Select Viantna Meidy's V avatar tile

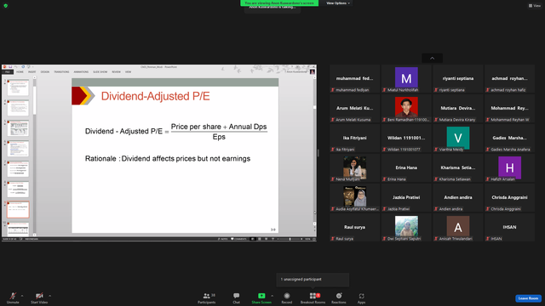pyautogui.click(x=458, y=138)
